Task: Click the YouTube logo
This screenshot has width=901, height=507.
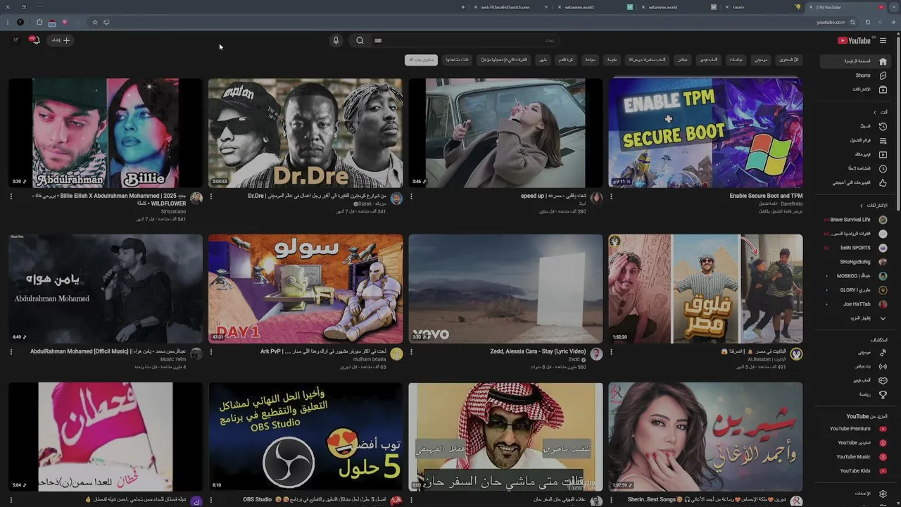Action: click(x=854, y=40)
